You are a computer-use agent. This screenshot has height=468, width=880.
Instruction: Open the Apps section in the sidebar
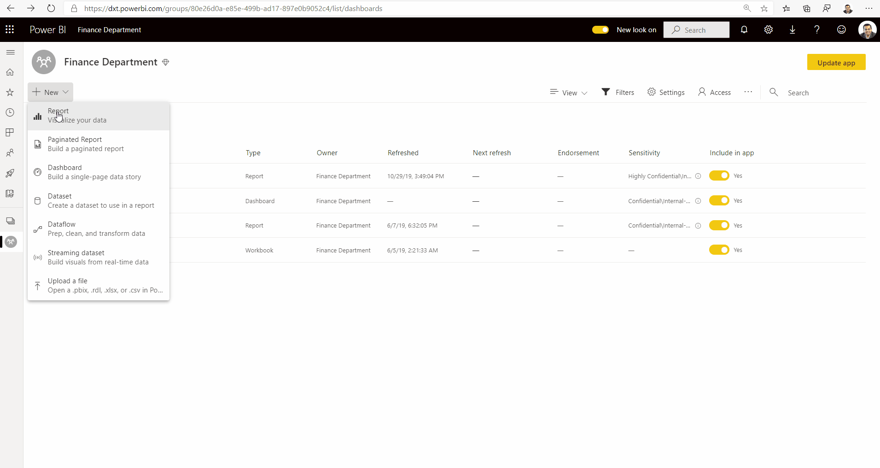pos(10,132)
